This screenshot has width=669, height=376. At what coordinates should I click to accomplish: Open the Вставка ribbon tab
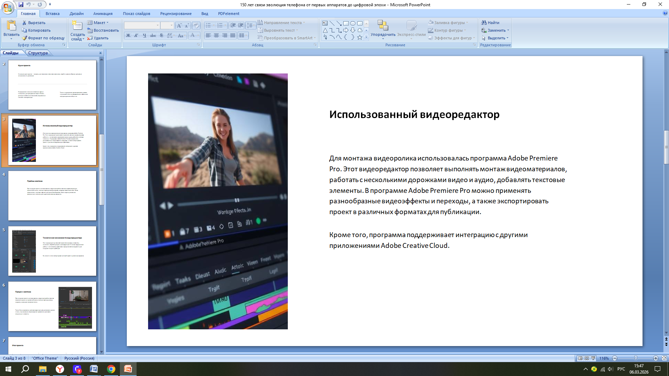click(52, 14)
